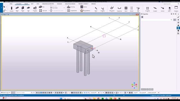180x101 pixels.
Task: Open the BRIDGES ribbon tab
Action: (93, 4)
